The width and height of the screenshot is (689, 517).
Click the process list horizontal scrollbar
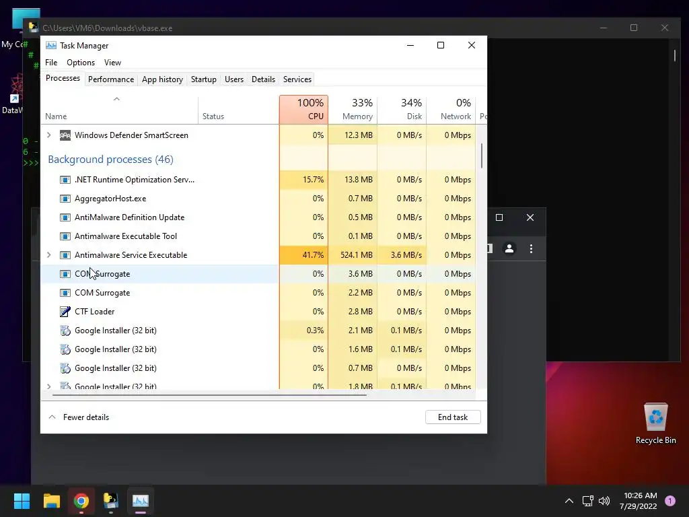pyautogui.click(x=209, y=394)
